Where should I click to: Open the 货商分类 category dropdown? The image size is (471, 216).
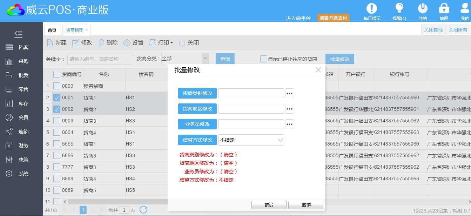tap(205, 59)
